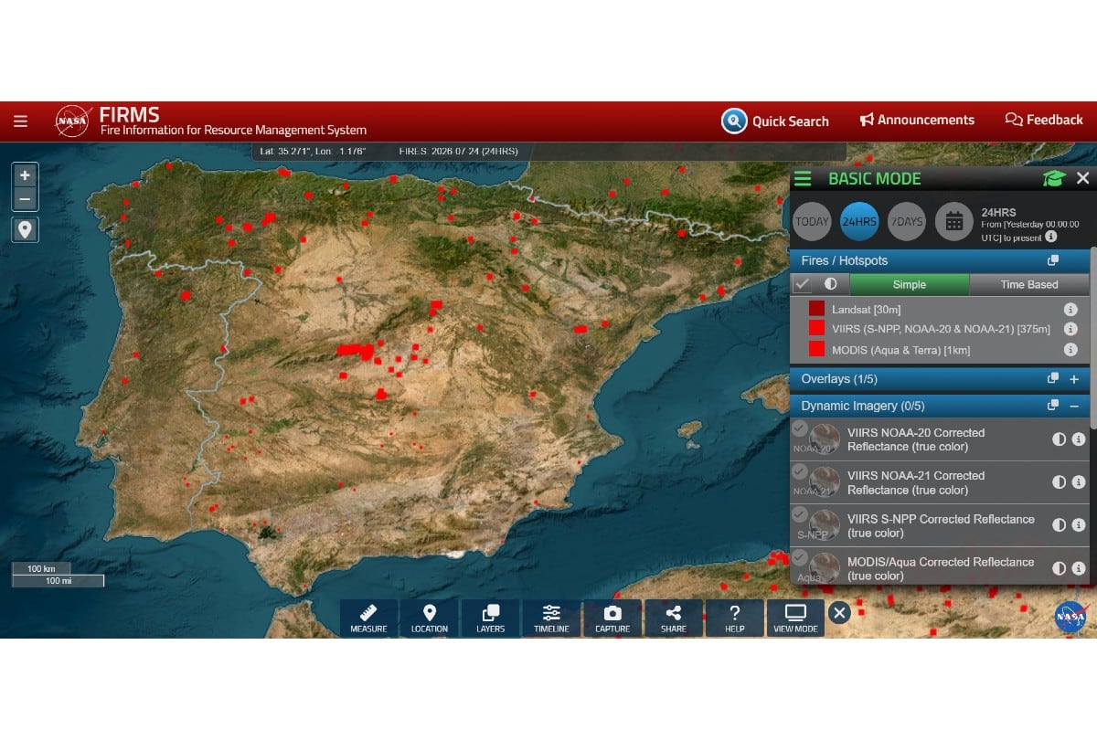Pop out the Dynamic Imagery section
1097x740 pixels.
click(x=1053, y=406)
